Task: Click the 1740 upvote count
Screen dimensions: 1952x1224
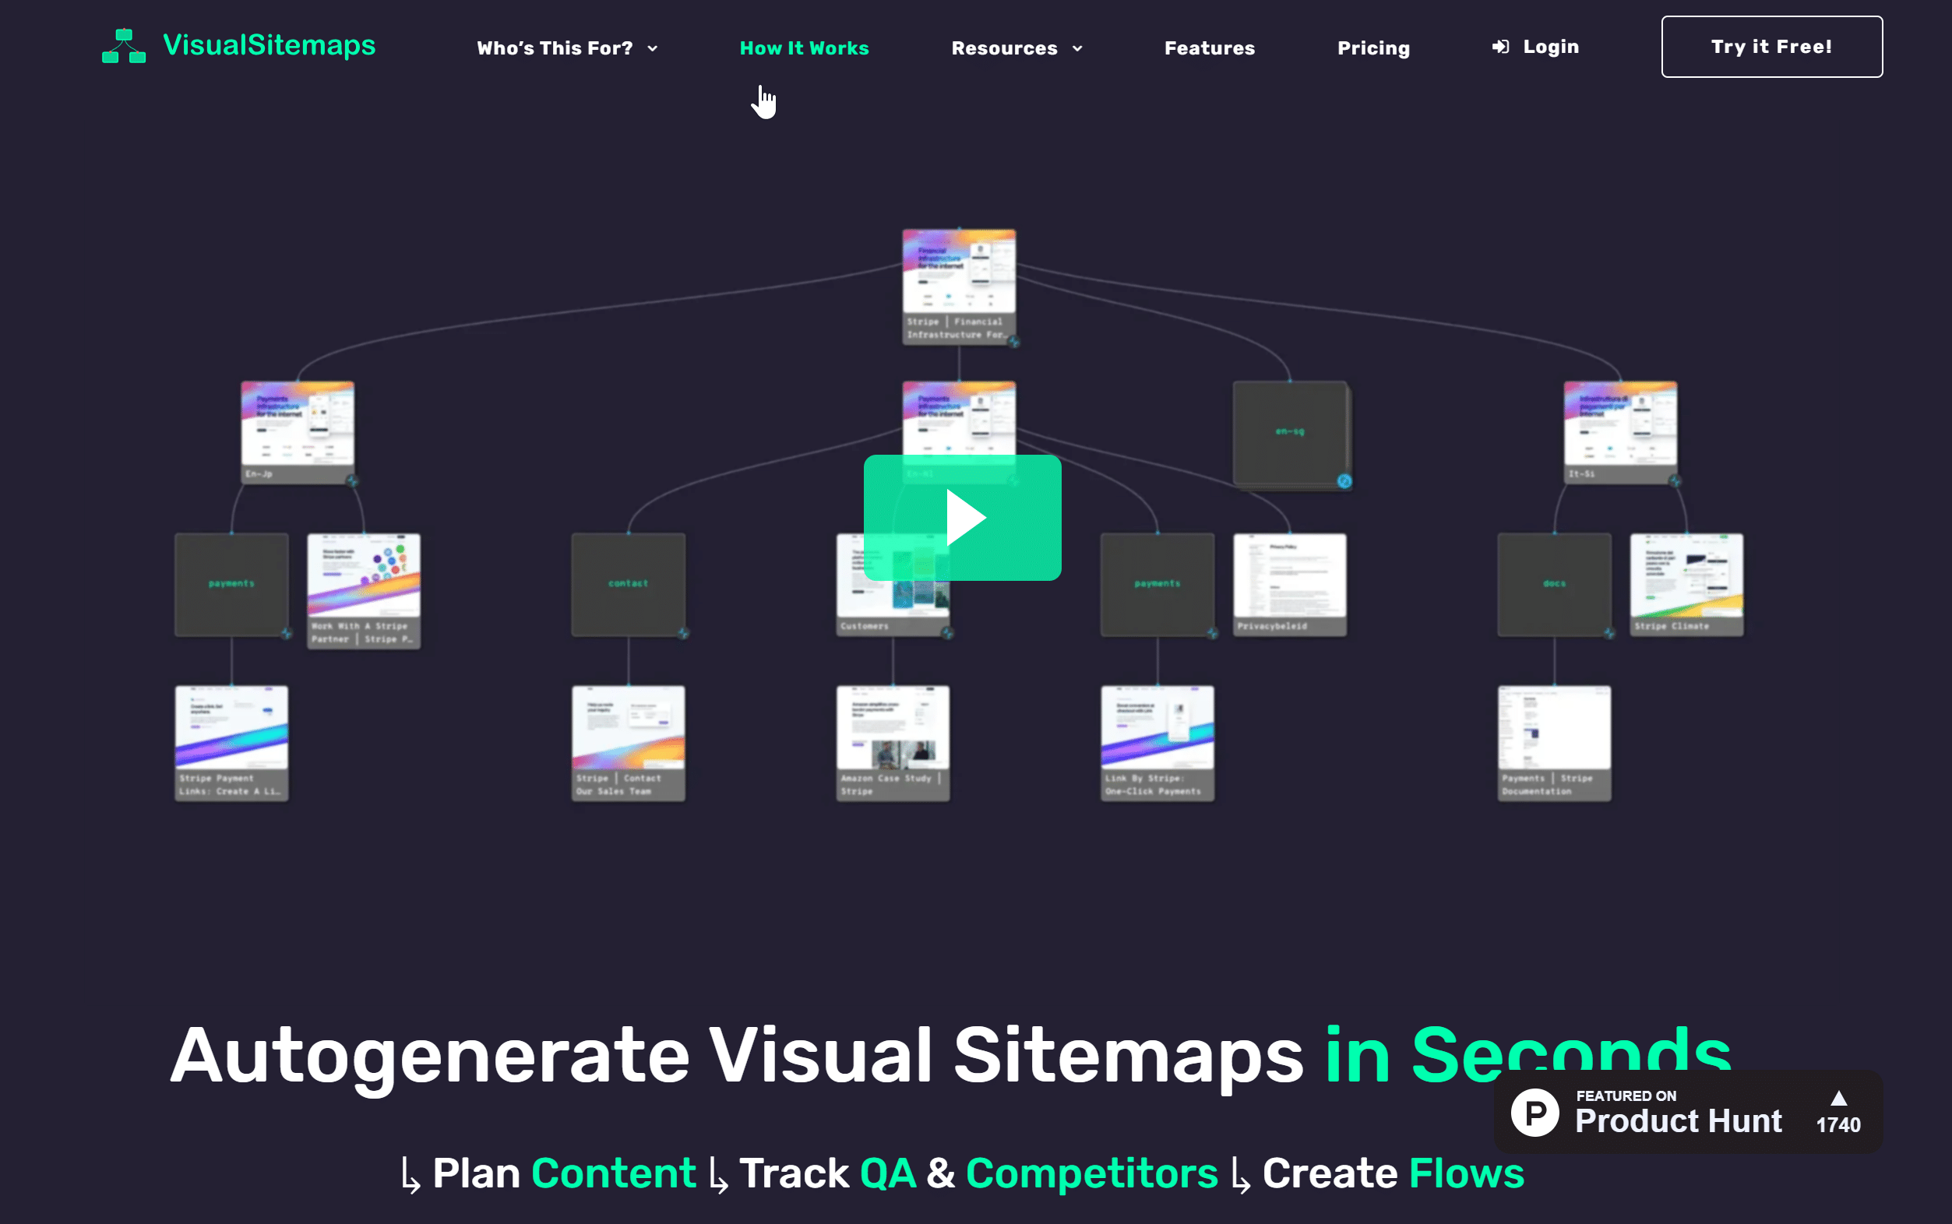Action: 1838,1125
